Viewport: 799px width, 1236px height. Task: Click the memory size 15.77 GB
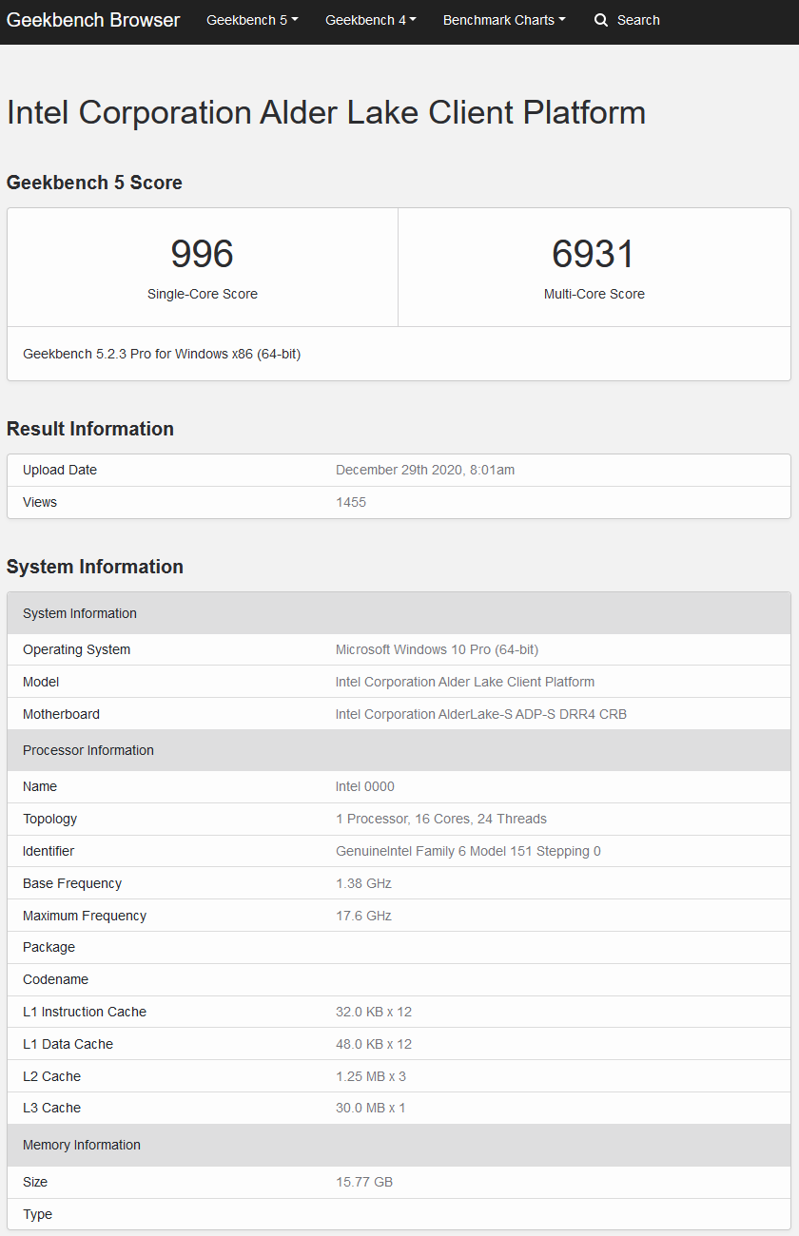tap(364, 1182)
